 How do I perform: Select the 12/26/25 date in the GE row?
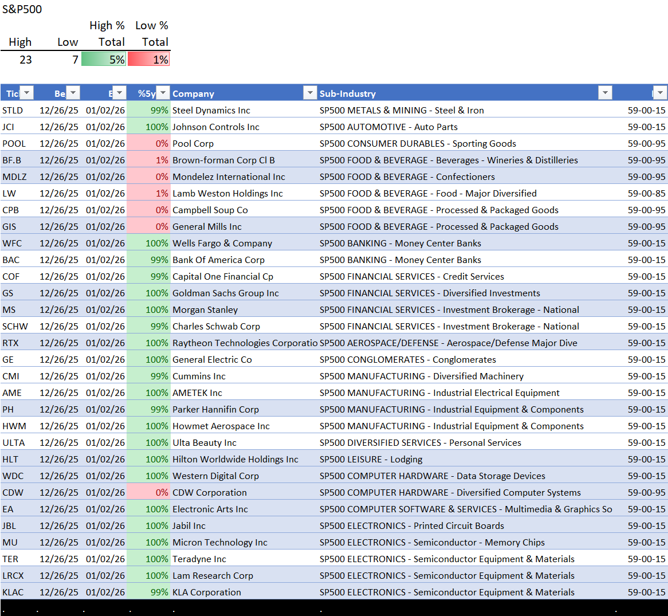point(59,359)
